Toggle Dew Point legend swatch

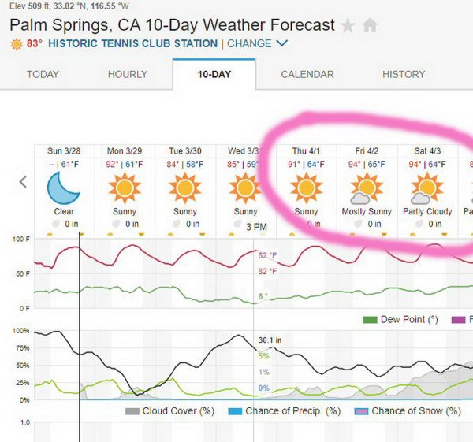pos(369,319)
